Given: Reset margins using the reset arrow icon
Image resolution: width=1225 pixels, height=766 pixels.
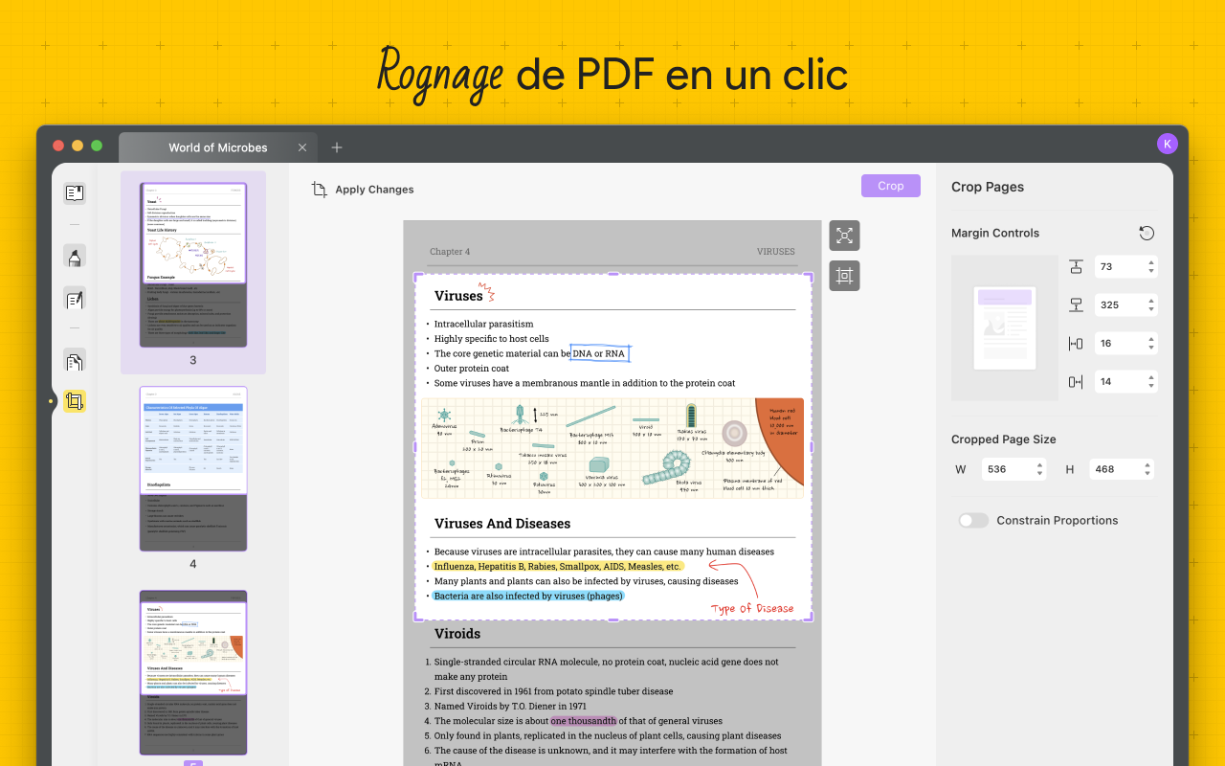Looking at the screenshot, I should click(x=1146, y=233).
